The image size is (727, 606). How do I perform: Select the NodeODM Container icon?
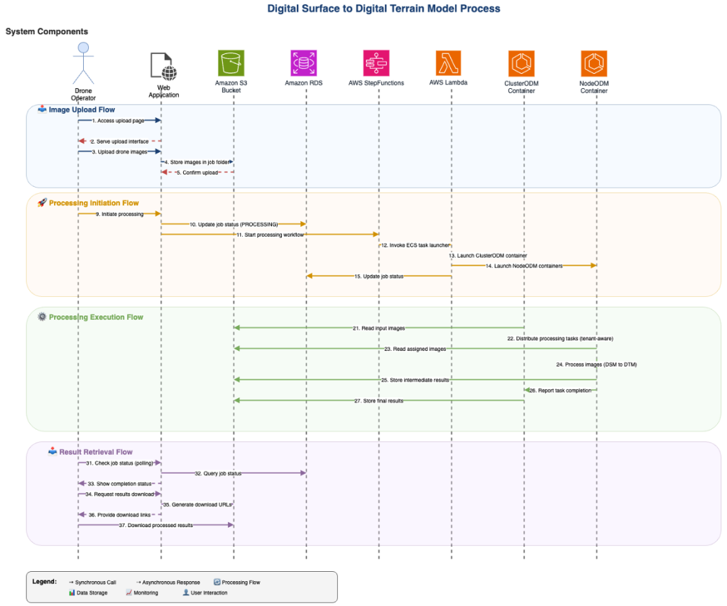click(594, 63)
